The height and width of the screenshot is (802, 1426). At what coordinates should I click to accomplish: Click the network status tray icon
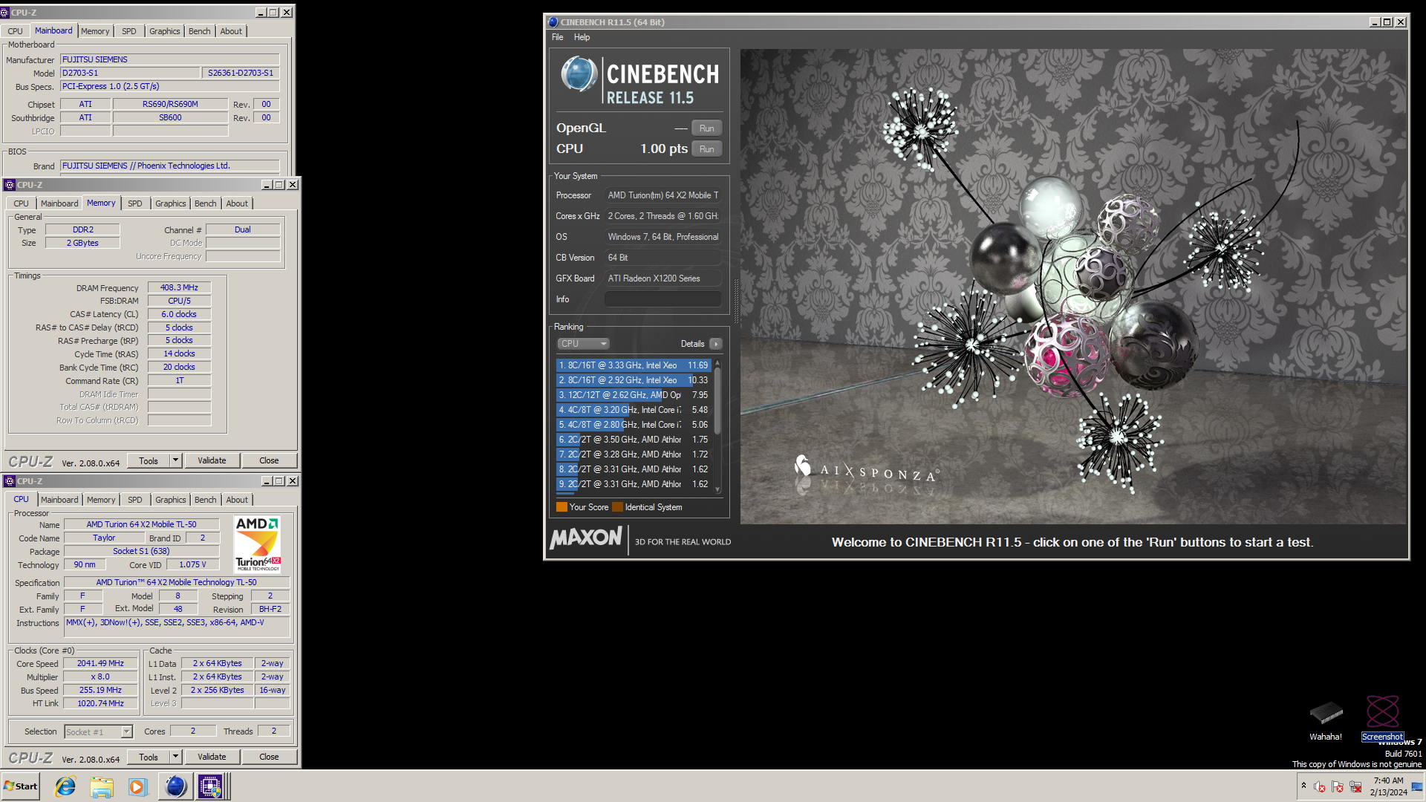pyautogui.click(x=1355, y=786)
